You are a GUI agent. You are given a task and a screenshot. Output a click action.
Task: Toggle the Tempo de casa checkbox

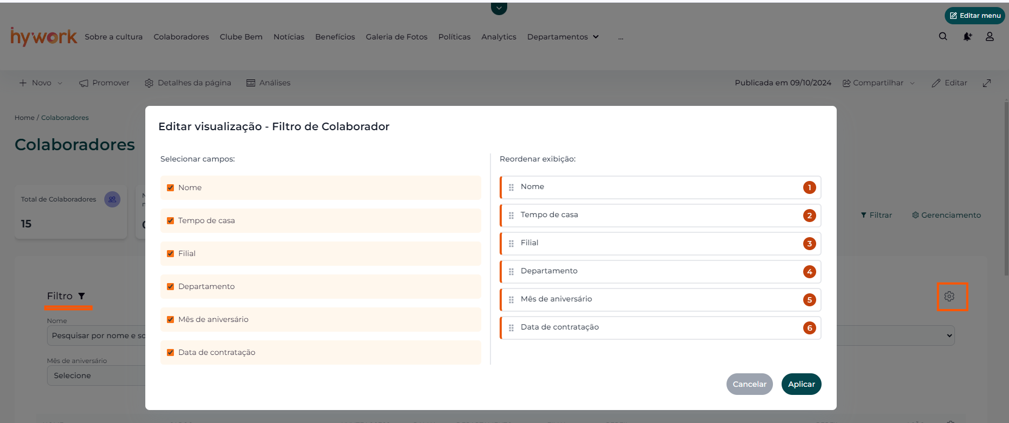171,221
